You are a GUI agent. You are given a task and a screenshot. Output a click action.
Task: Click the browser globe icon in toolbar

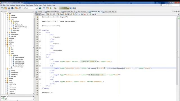(x=40, y=8)
